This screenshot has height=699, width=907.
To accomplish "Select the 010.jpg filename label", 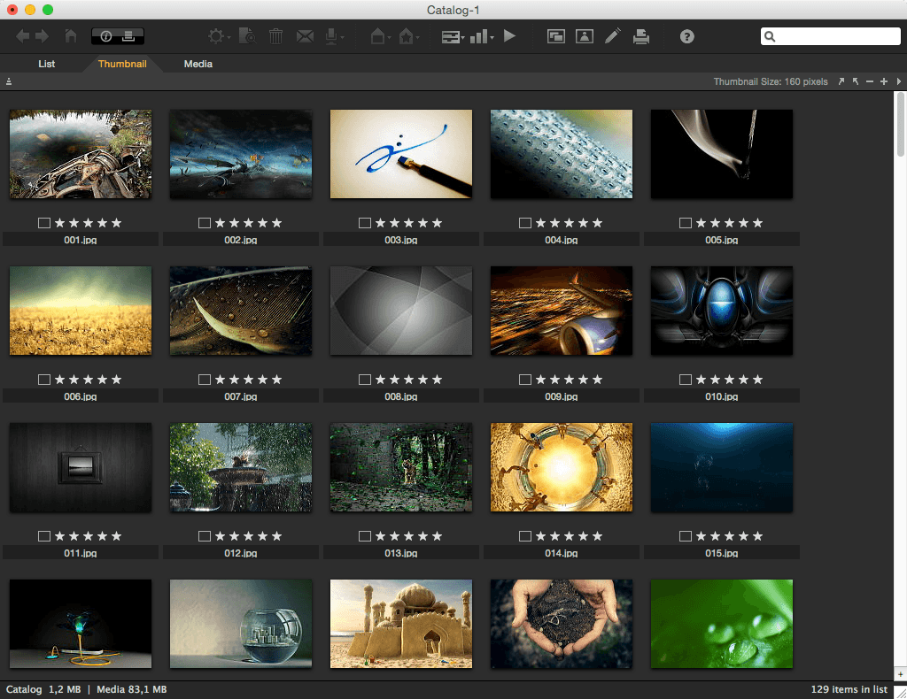I will pyautogui.click(x=721, y=396).
